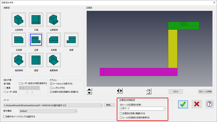Select the 標準 scale radio button

tap(5, 88)
